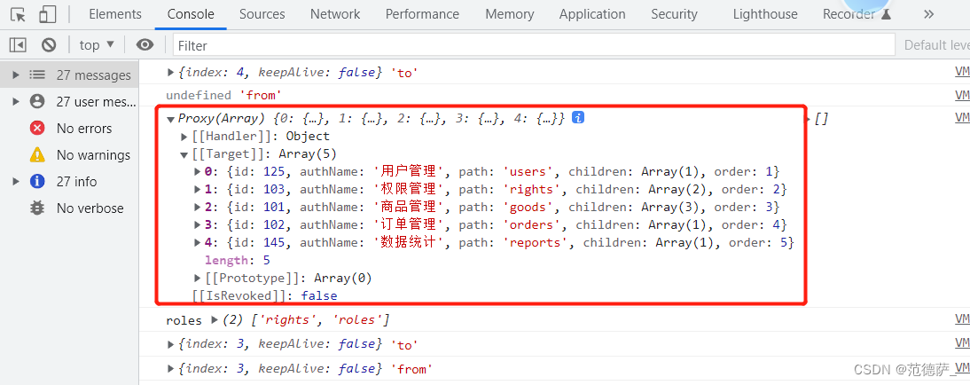Expand the {index: 3} 'to' object
The image size is (970, 385).
tap(171, 343)
